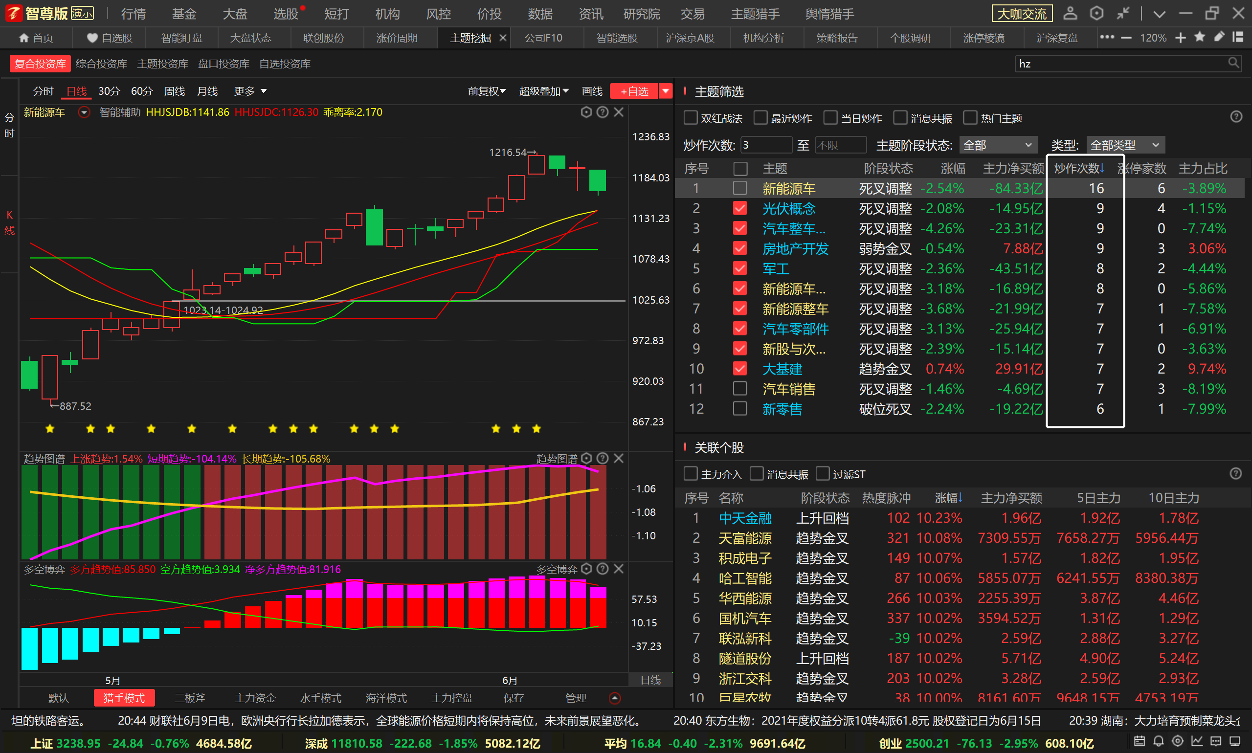Open the help icon in the 关联个股 panel
Viewport: 1252px width, 753px height.
1236,474
